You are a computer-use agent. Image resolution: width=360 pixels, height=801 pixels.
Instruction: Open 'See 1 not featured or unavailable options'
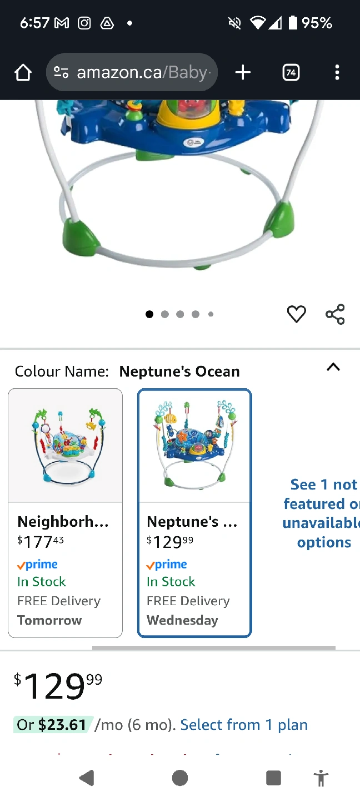323,513
